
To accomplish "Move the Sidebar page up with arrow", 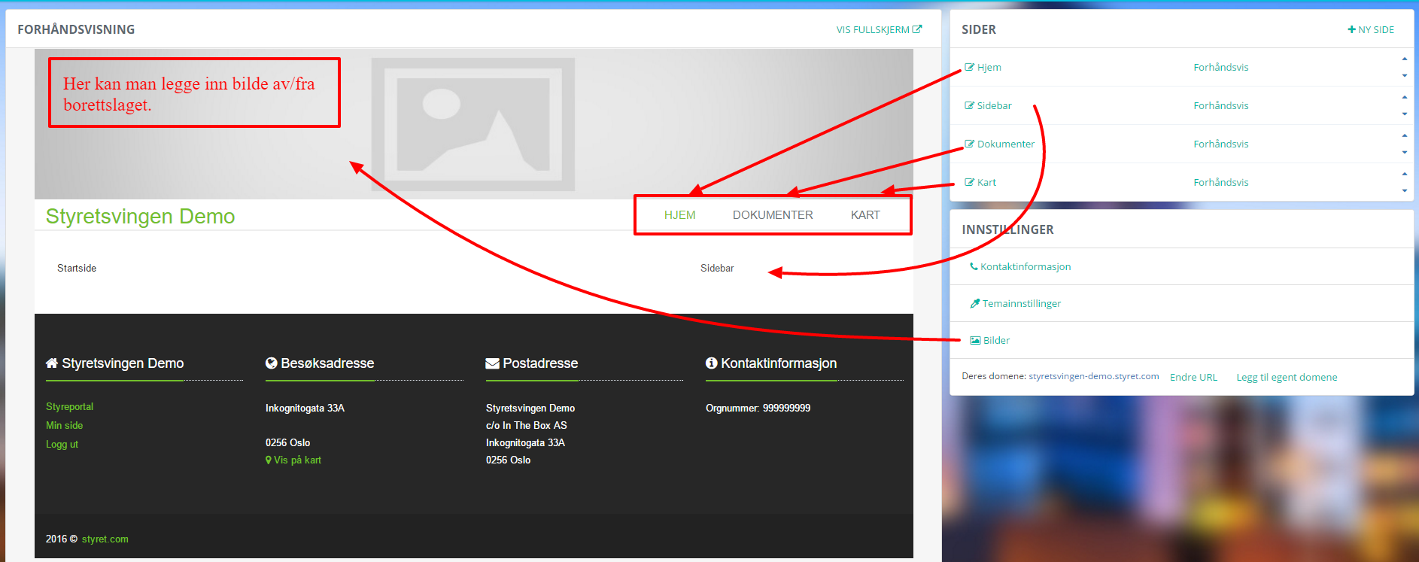I will point(1404,97).
